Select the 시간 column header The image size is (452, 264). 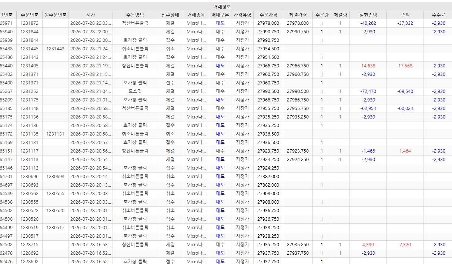(x=90, y=15)
